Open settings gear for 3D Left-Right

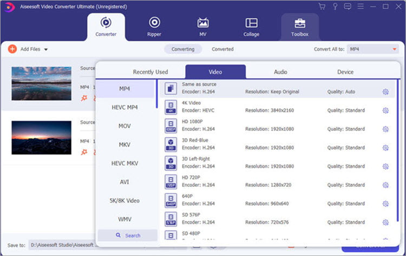385,166
